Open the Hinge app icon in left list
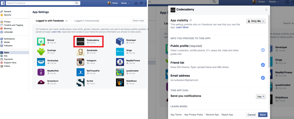Screen dimensions: 294x119 point(120,52)
